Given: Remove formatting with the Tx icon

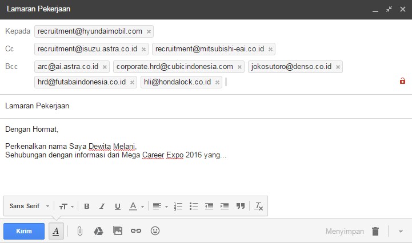Looking at the screenshot, I should tap(258, 206).
